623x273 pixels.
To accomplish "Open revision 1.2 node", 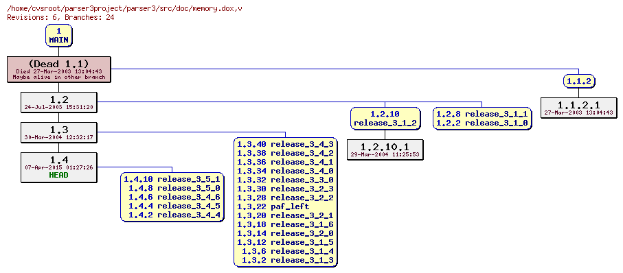I will tap(59, 102).
